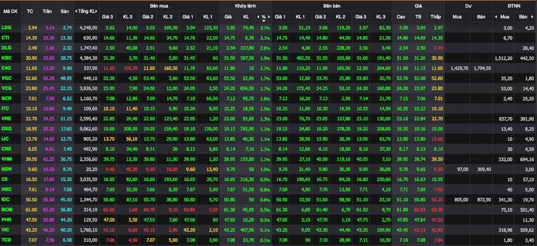Screen dimensions: 537x246
Task: Click C4G Dư Bán value 1,794,50
Action: pyautogui.click(x=482, y=69)
